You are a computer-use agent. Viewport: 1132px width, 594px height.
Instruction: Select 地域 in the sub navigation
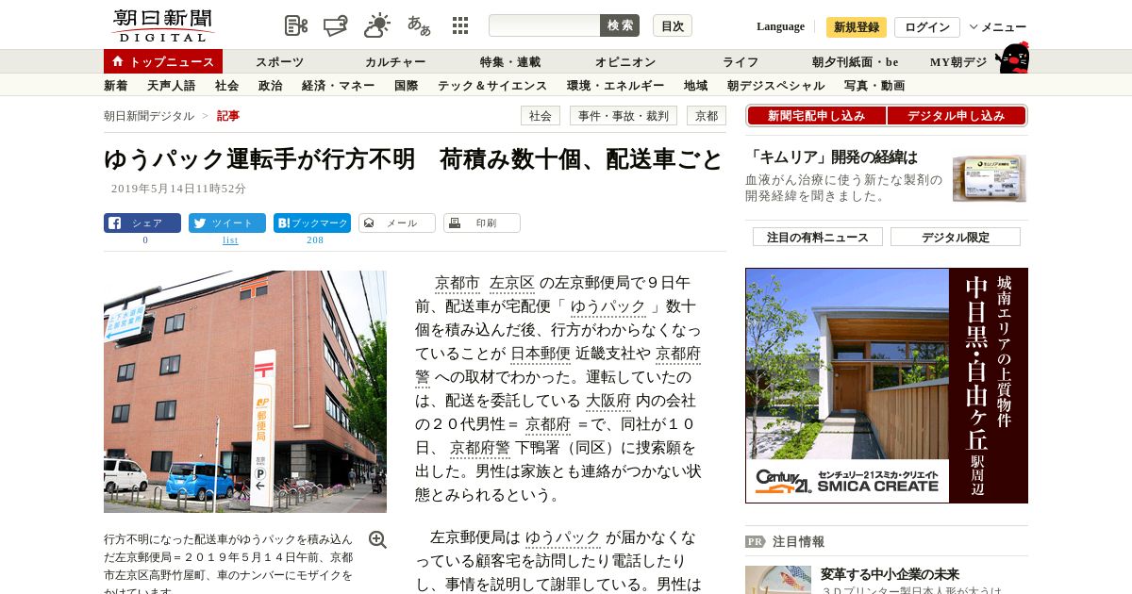click(x=695, y=86)
